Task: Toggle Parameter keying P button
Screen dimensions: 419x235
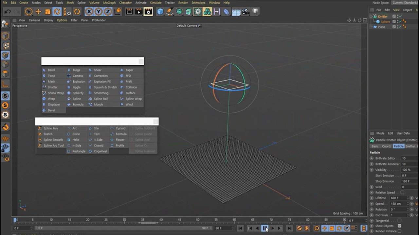Action: click(x=347, y=228)
